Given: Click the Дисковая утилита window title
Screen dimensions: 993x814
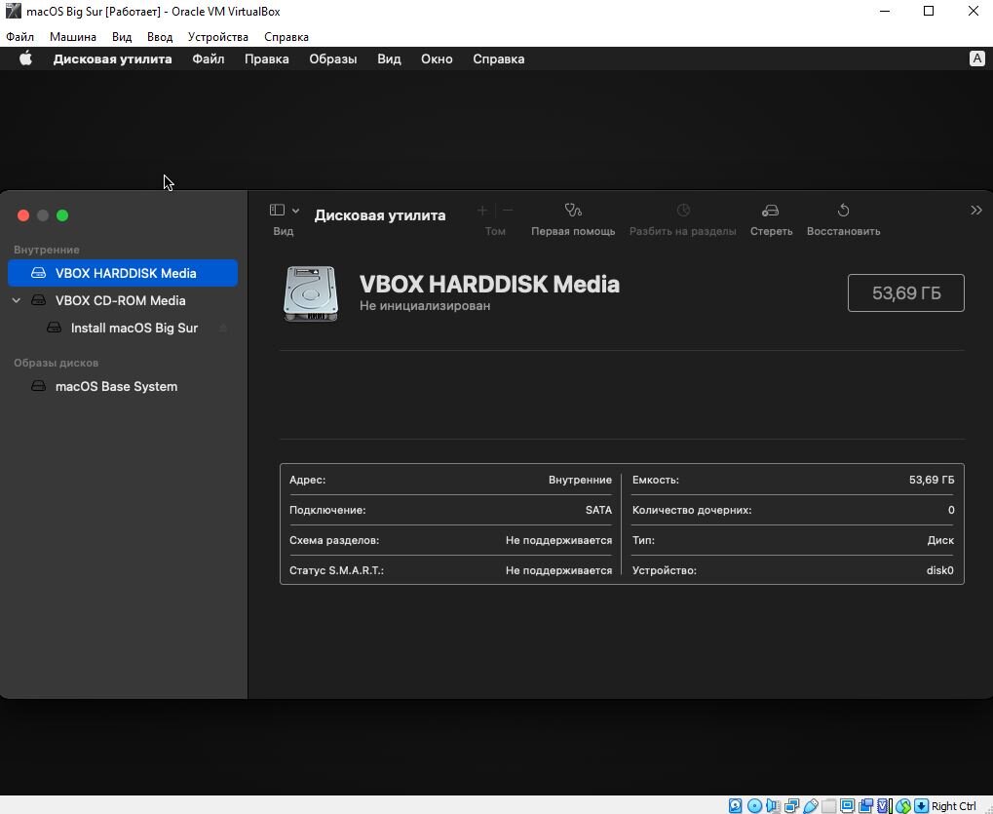Looking at the screenshot, I should point(380,215).
